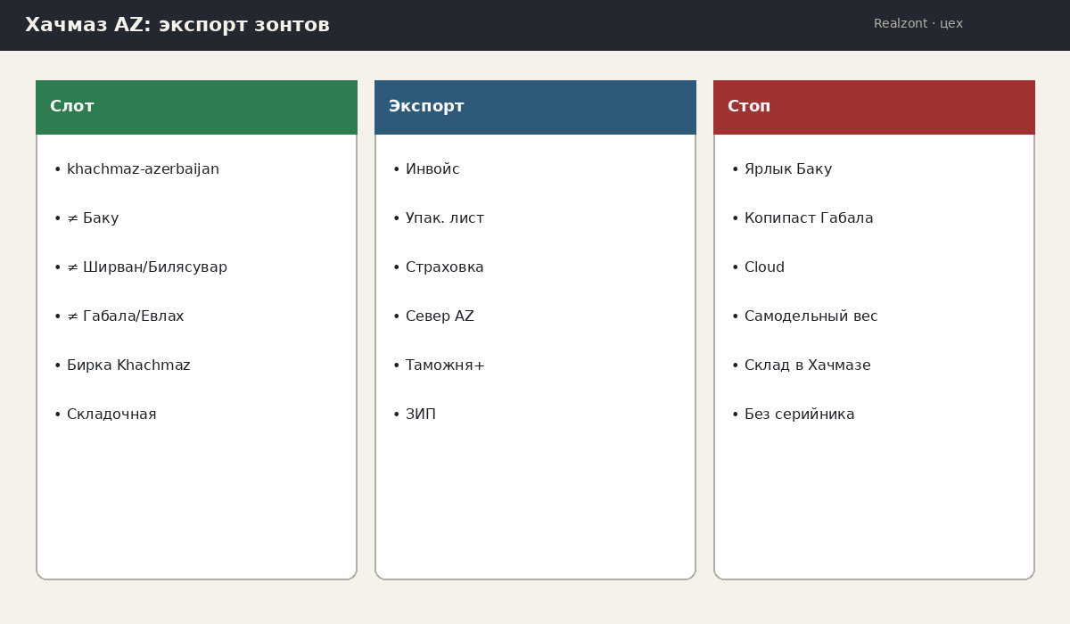Click the "Бирка Khachmaz" item
This screenshot has width=1070, height=624.
pos(122,365)
